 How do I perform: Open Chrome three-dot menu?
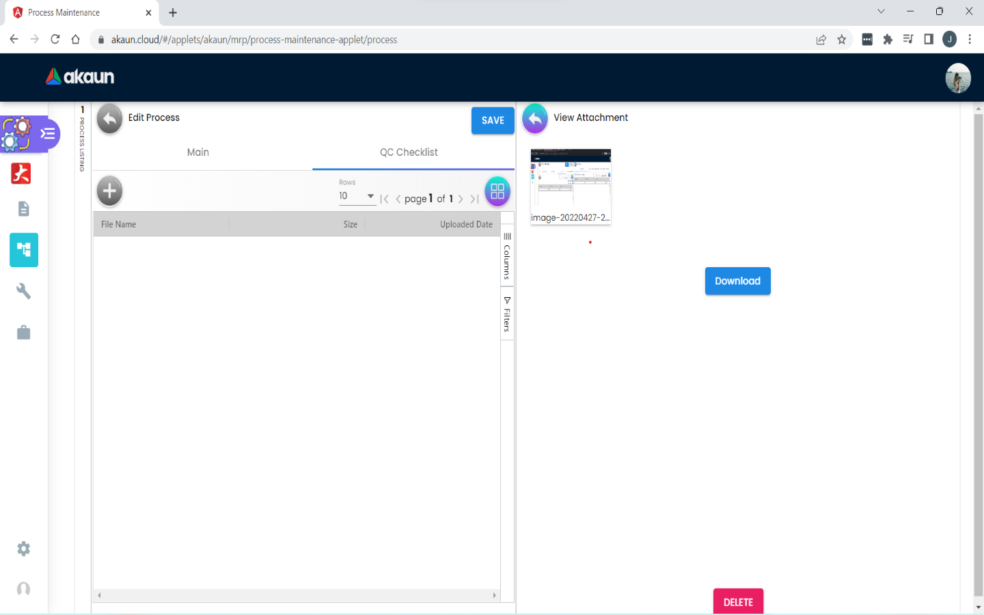[970, 39]
